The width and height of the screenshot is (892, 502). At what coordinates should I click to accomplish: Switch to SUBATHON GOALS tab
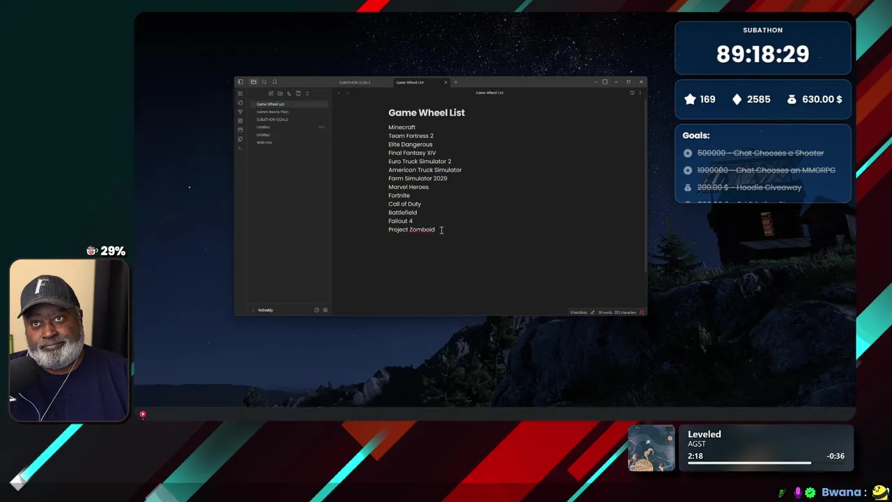tap(355, 82)
